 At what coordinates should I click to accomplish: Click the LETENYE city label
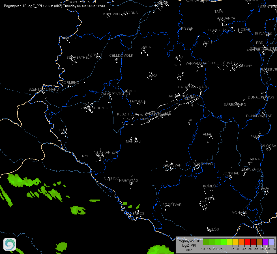point(81,156)
